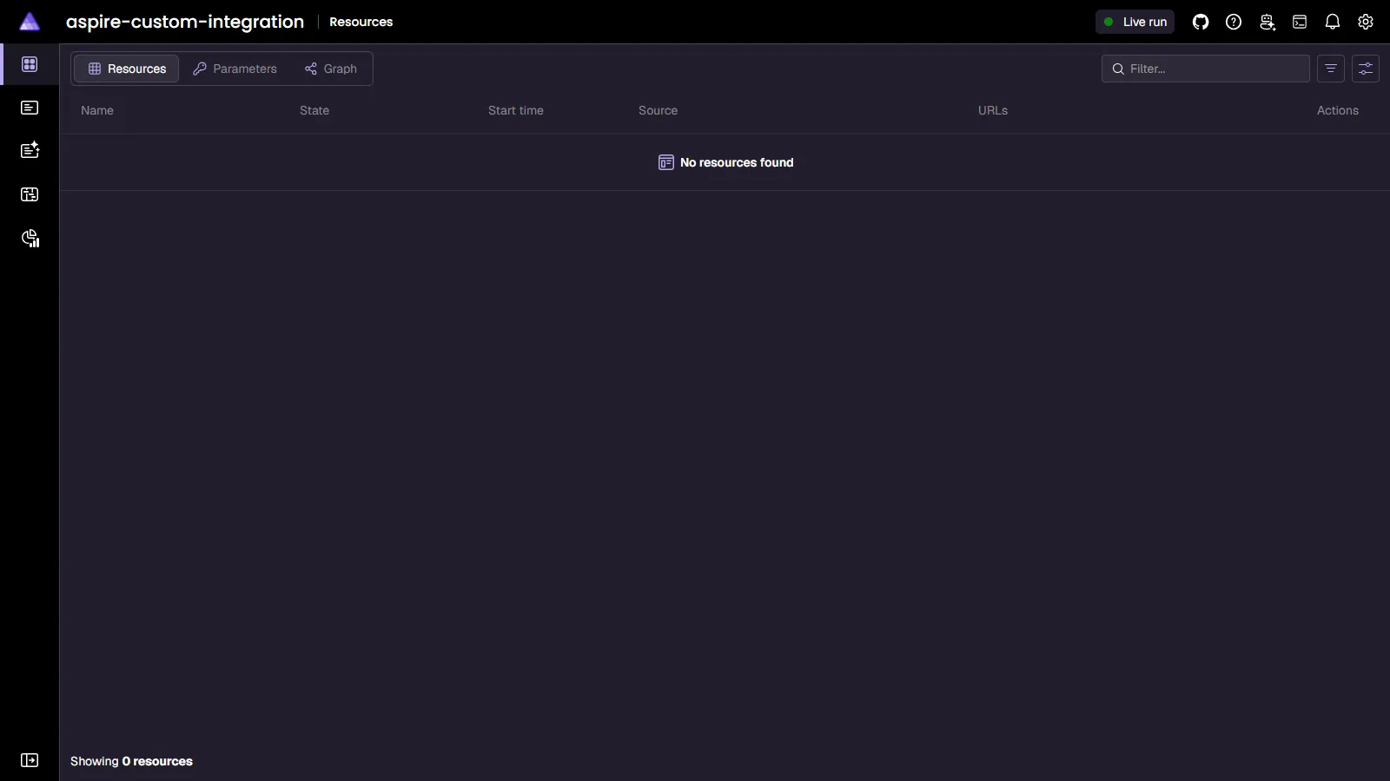Click the URLs column header

point(993,110)
